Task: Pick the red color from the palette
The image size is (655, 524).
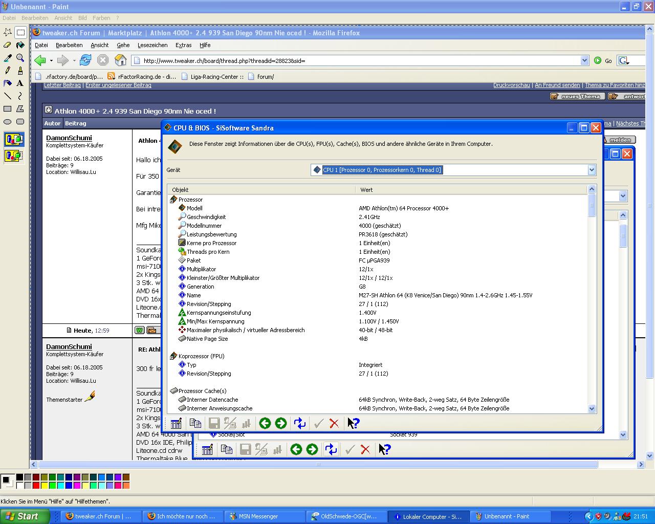Action: click(36, 485)
